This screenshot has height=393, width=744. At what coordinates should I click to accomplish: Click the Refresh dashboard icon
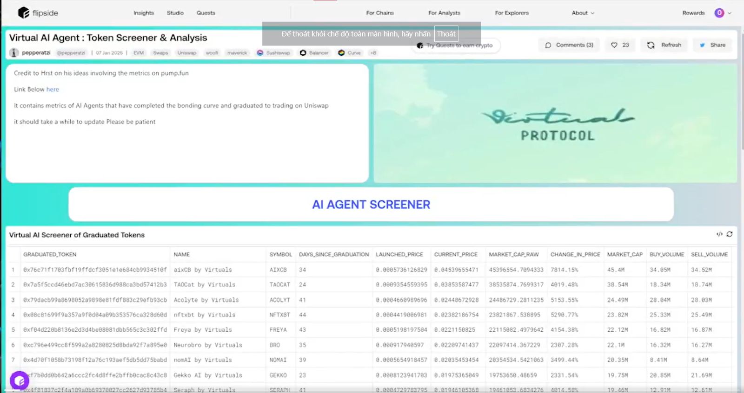pyautogui.click(x=651, y=45)
